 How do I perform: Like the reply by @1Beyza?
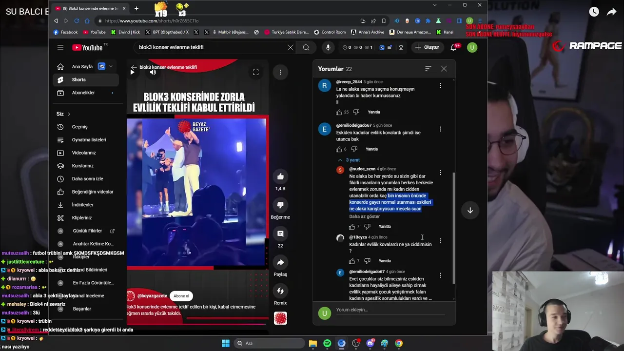352,261
